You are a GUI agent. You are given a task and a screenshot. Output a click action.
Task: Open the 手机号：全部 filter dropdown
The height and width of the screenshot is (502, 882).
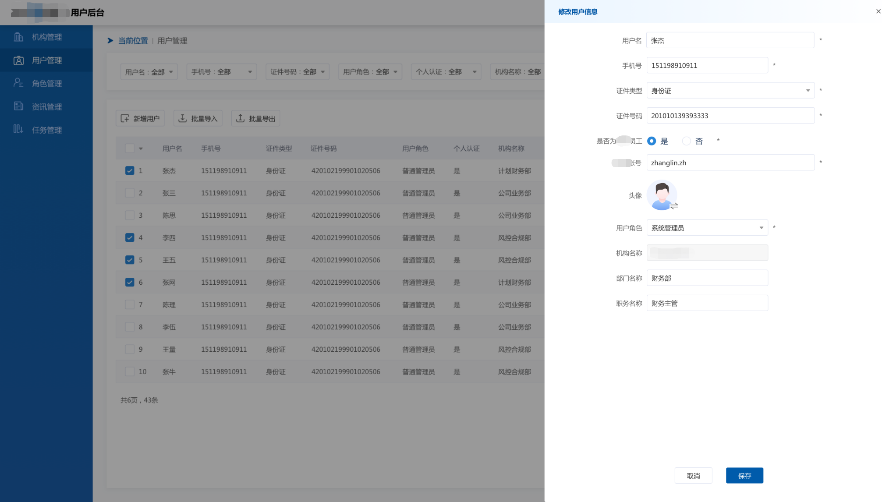222,72
